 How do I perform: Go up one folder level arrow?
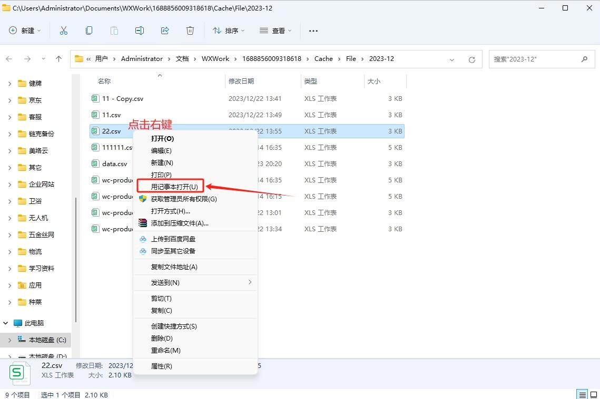coord(58,59)
